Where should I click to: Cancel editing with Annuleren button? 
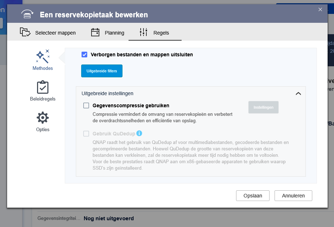293,196
